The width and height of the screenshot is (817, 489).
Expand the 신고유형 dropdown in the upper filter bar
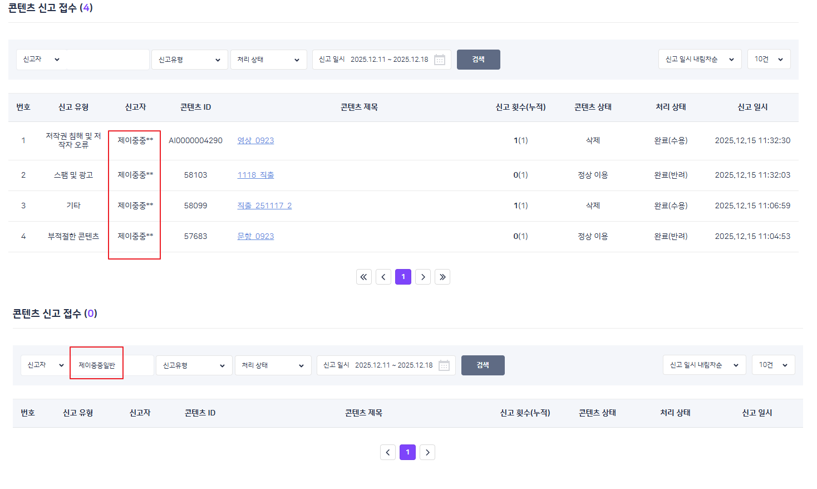(x=189, y=60)
